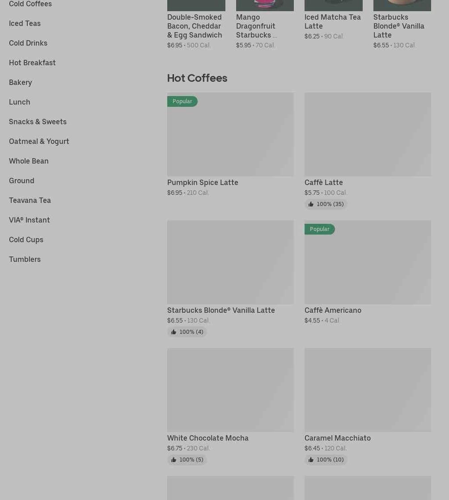The height and width of the screenshot is (500, 449).
Task: Open Iced Matcha Tea Latte featured item
Action: [x=333, y=21]
